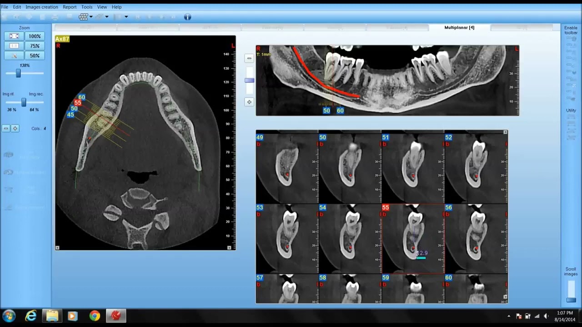Click the red imaging app taskbar icon

point(115,316)
